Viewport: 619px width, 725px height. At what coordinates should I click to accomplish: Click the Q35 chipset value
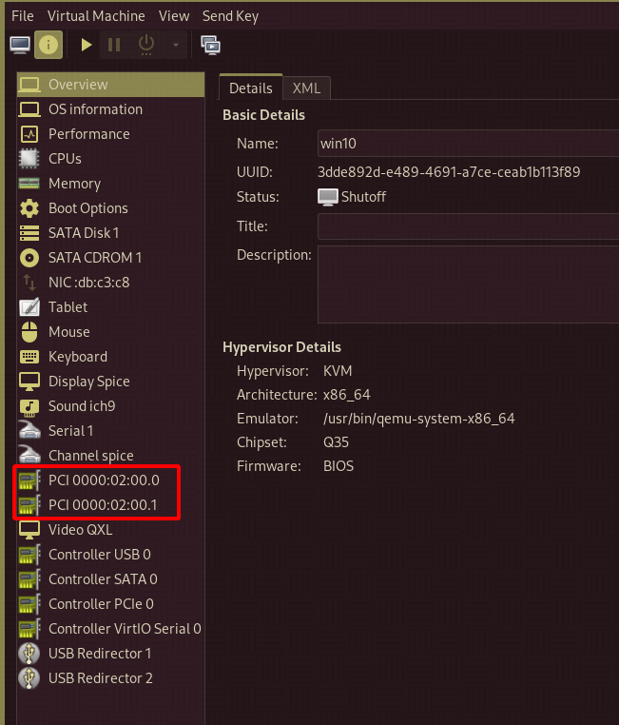[x=336, y=442]
